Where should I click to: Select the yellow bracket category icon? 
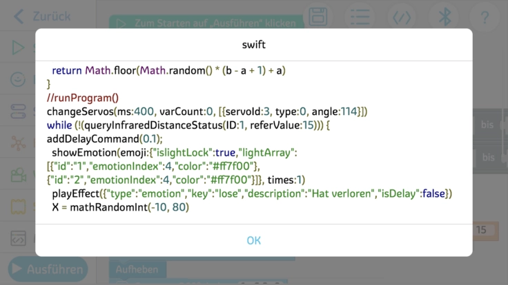pyautogui.click(x=18, y=207)
